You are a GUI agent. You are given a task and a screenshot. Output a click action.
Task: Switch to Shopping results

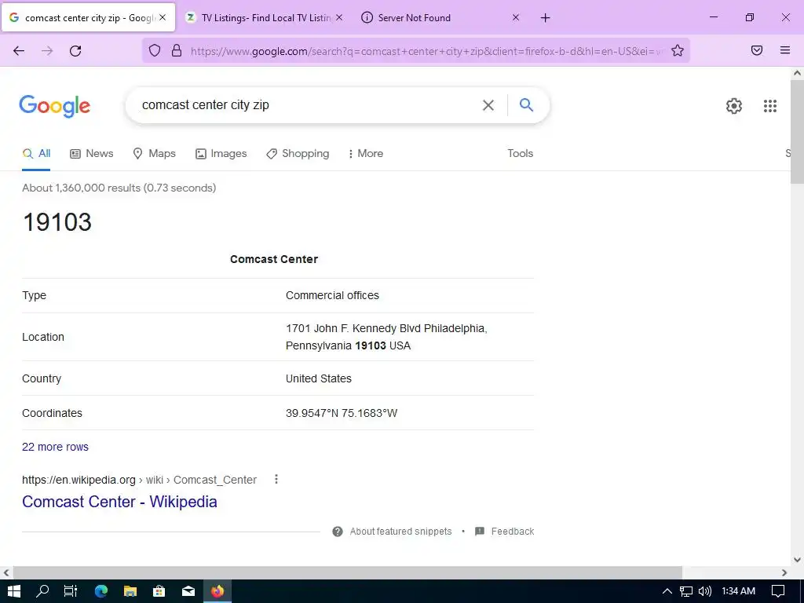tap(298, 153)
